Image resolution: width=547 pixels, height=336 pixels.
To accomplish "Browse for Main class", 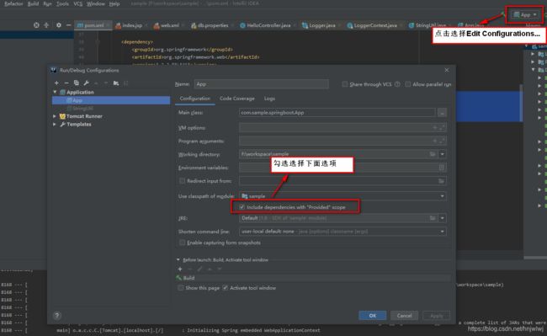I will coord(442,113).
